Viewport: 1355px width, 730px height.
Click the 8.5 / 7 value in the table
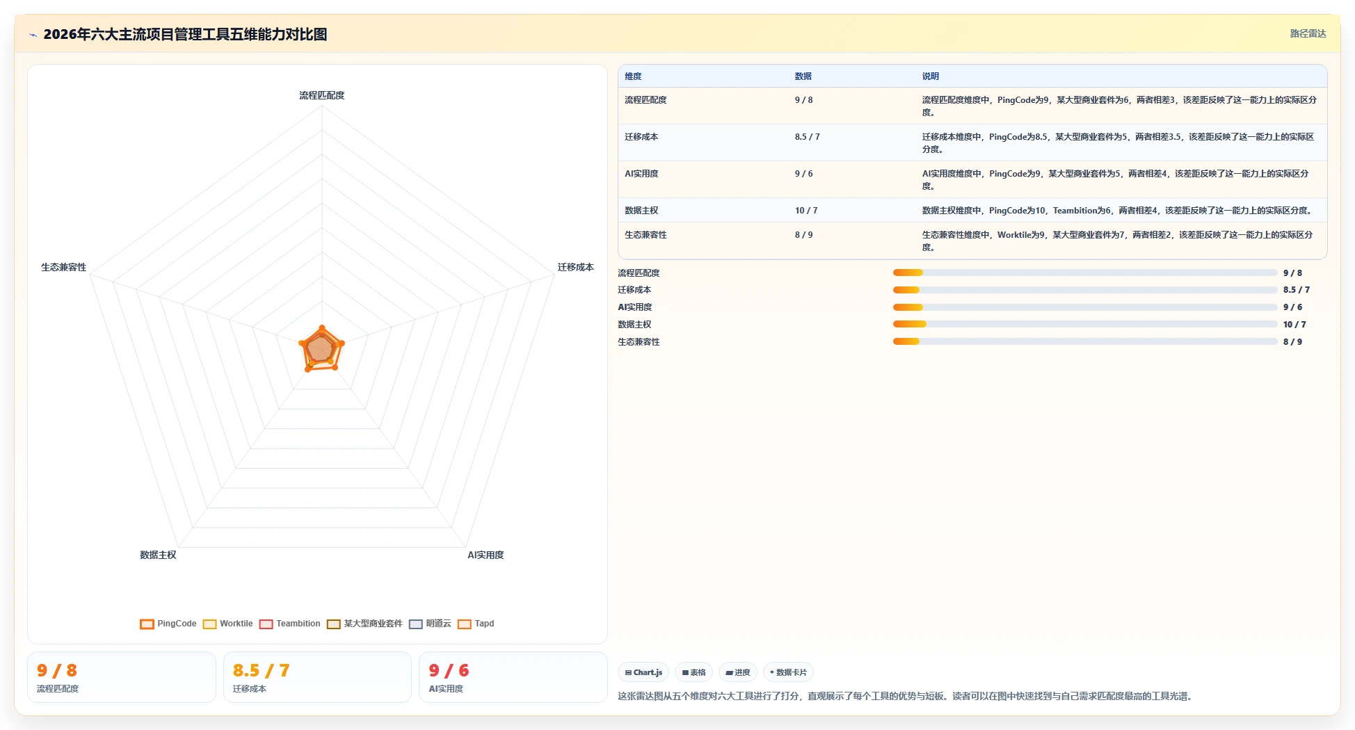pos(808,137)
